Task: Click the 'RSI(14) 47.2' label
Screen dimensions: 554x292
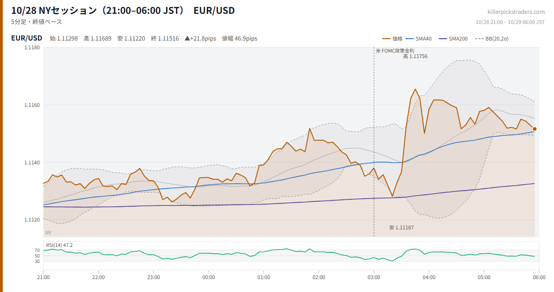Action: [59, 245]
